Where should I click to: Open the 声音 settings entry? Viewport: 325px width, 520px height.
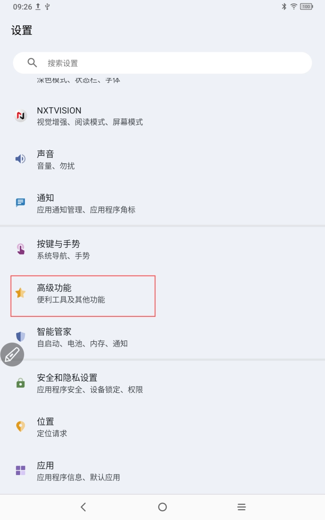point(129,159)
